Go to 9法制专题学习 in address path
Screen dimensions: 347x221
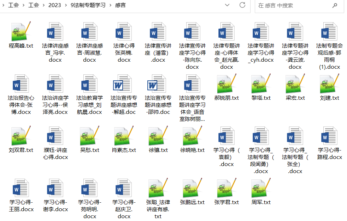[88, 5]
